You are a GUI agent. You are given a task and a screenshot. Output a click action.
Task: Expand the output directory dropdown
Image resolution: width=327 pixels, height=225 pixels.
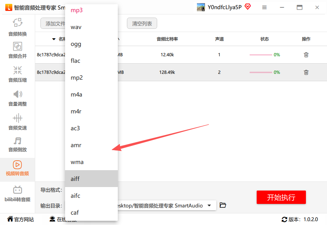[x=209, y=206]
